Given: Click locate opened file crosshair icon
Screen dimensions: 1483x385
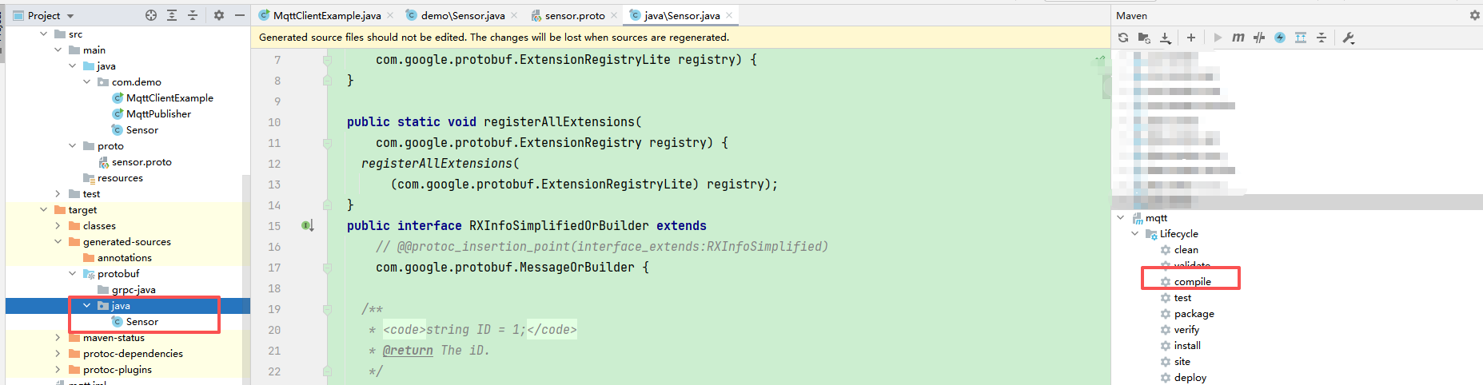Looking at the screenshot, I should [151, 15].
